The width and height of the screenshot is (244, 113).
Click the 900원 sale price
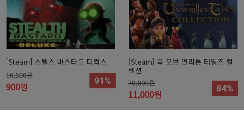(17, 87)
